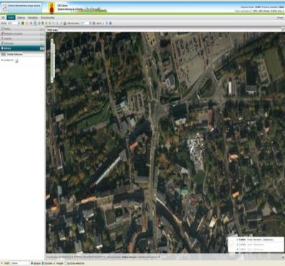Expand the Mapy accordion panel
Viewport: 285px width, 266px height.
tap(22, 29)
